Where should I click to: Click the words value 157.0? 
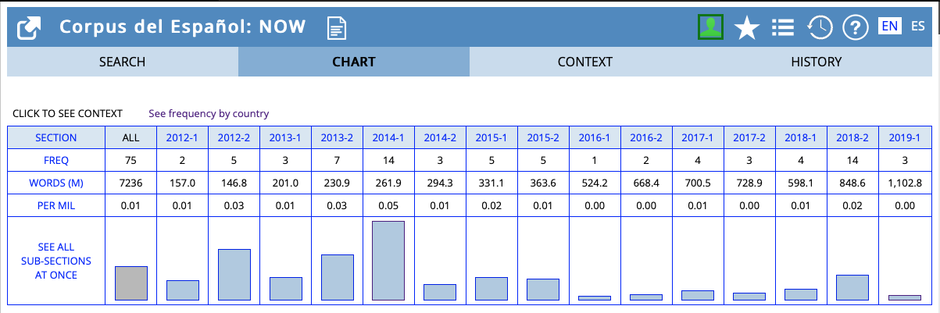coord(182,183)
